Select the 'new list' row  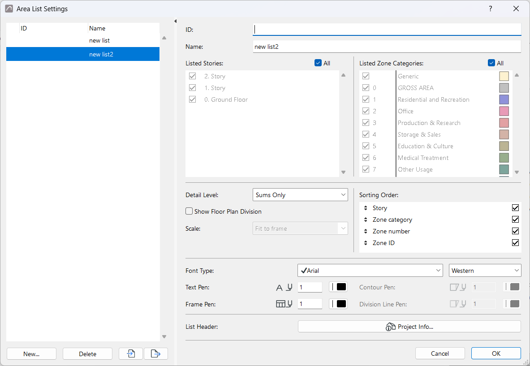(x=83, y=41)
